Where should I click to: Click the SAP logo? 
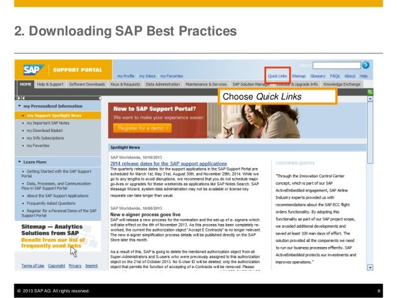pyautogui.click(x=34, y=70)
